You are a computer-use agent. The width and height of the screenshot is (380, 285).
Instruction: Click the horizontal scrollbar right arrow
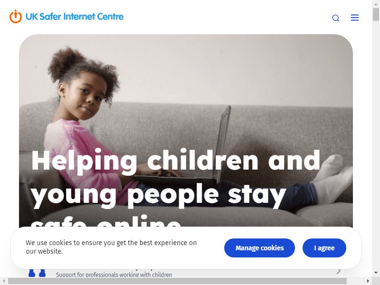368,281
